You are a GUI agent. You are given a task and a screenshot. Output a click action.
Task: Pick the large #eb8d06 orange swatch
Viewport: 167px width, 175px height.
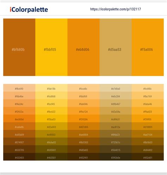[83, 47]
